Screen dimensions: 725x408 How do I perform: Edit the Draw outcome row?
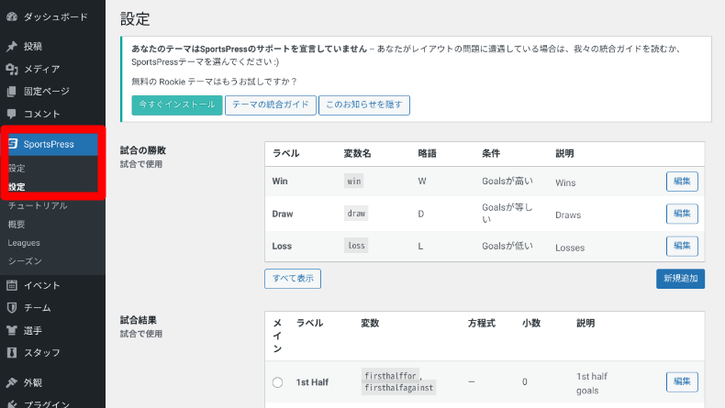click(x=682, y=214)
